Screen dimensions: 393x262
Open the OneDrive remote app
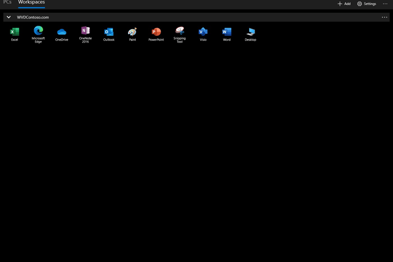tap(61, 34)
